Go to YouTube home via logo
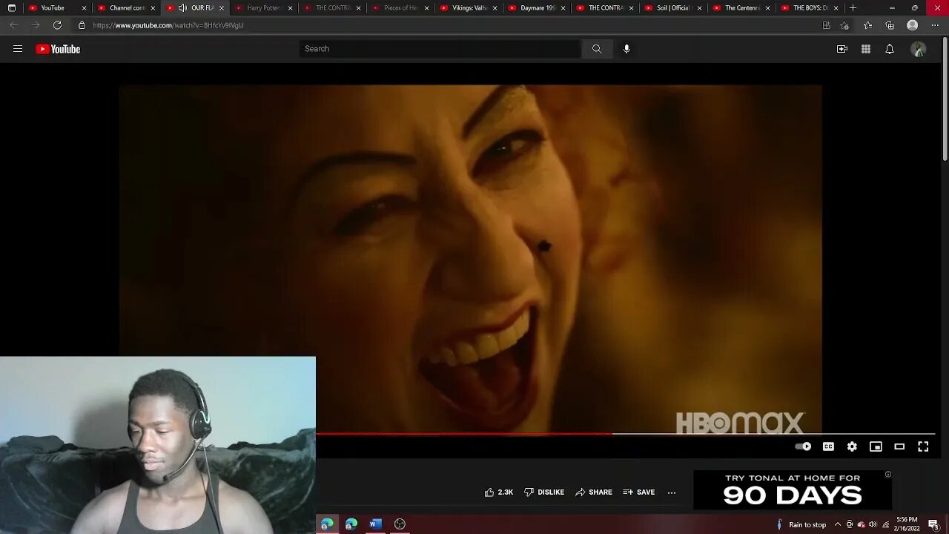This screenshot has height=534, width=949. 58,49
